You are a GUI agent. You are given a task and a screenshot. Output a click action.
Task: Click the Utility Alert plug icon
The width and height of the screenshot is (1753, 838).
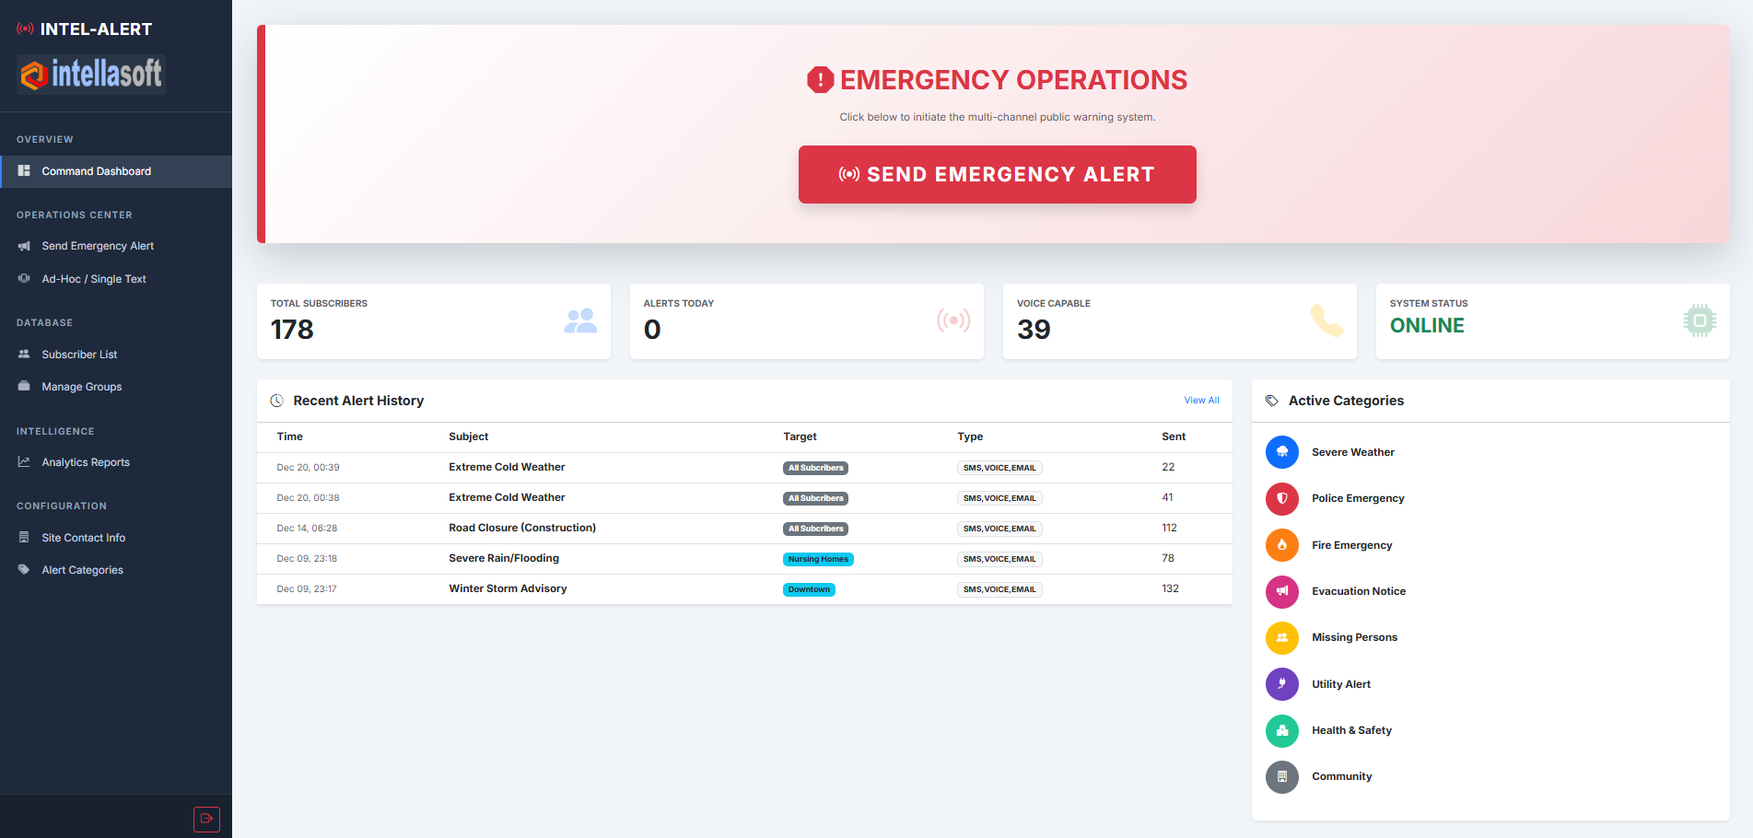pyautogui.click(x=1281, y=684)
